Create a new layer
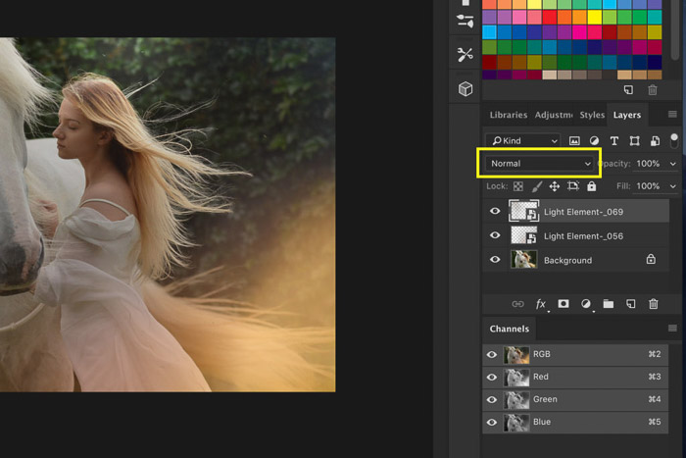686x458 pixels. click(x=630, y=304)
